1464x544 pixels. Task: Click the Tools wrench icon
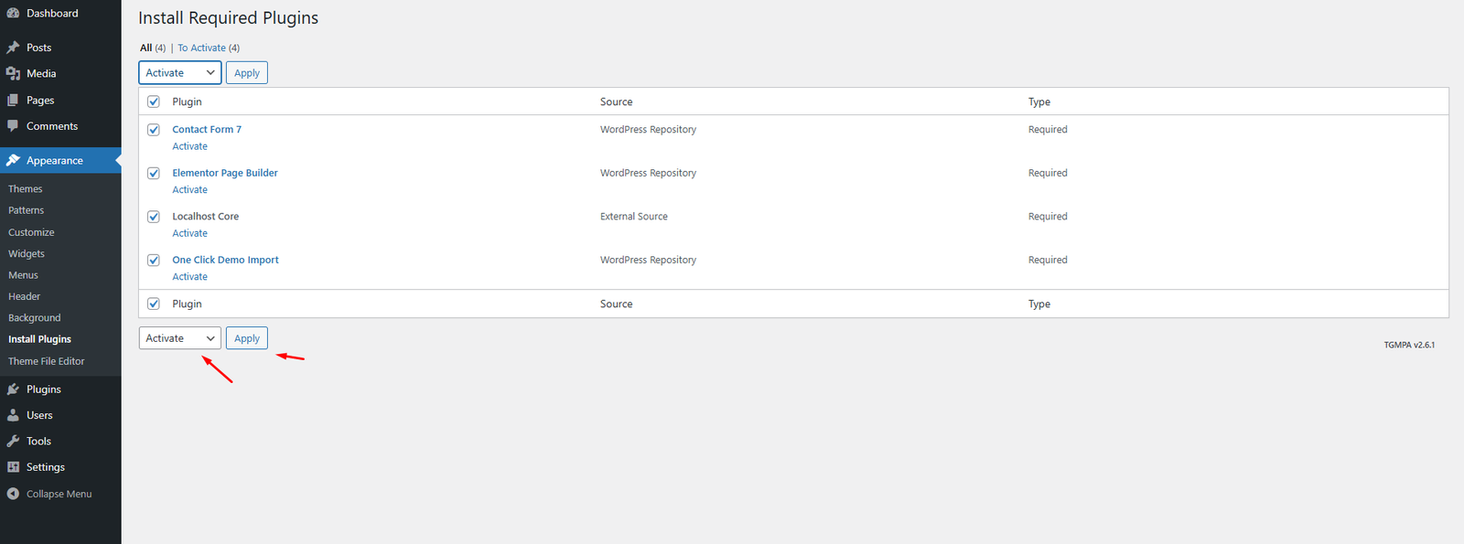tap(13, 441)
